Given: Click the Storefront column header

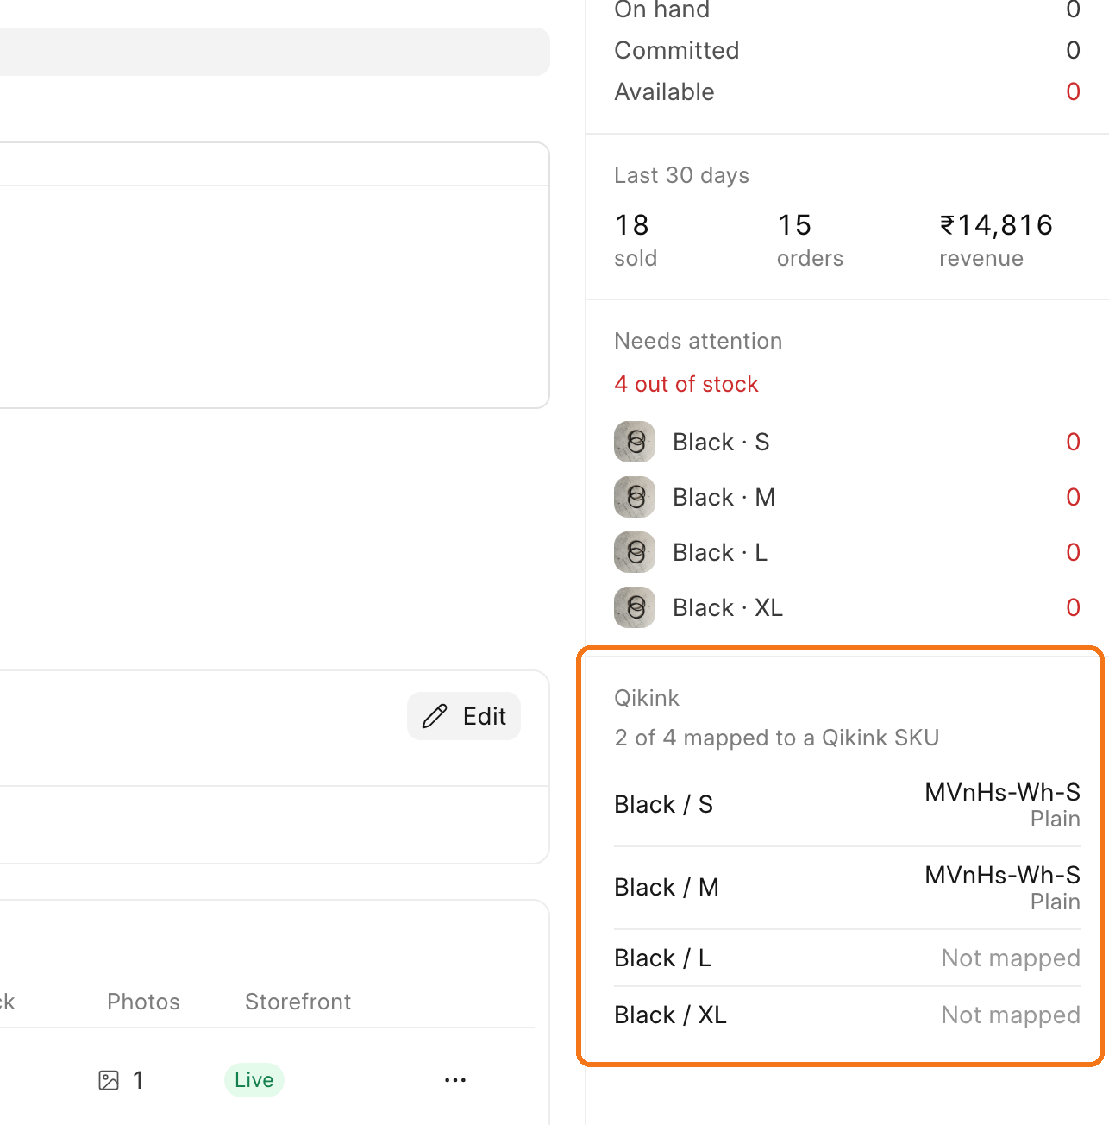Looking at the screenshot, I should (x=298, y=1002).
